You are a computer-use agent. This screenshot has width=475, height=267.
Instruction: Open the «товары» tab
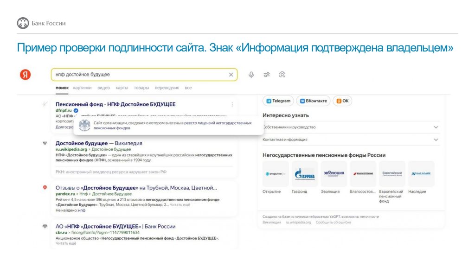(141, 88)
